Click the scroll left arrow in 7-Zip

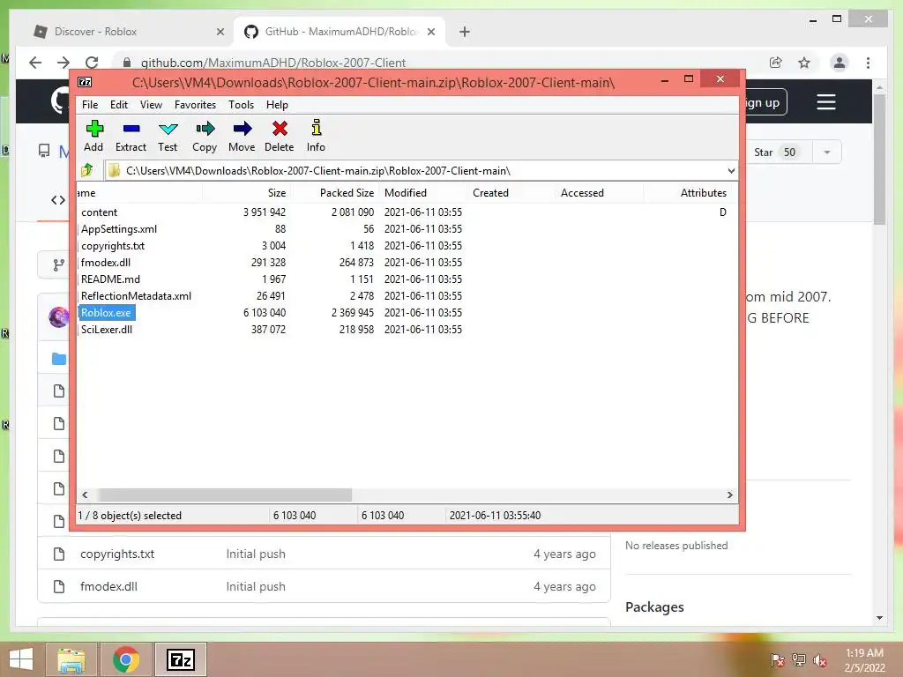pyautogui.click(x=86, y=495)
